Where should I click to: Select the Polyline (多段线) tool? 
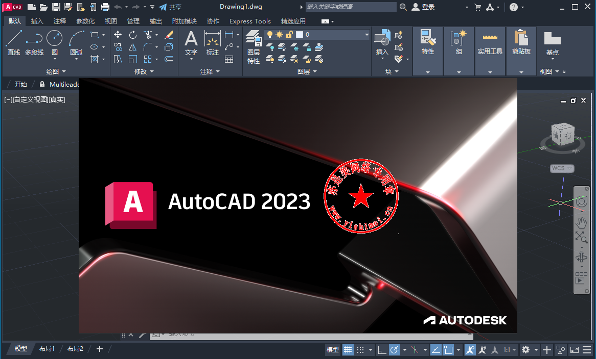point(34,42)
